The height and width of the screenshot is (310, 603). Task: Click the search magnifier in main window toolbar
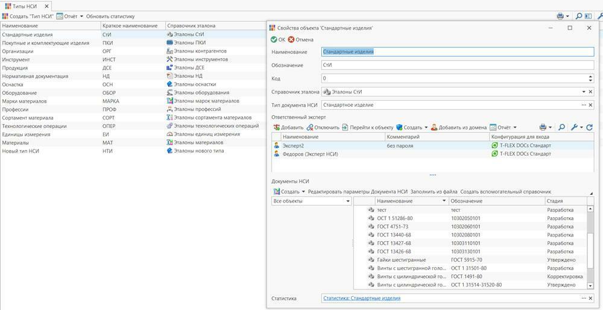pyautogui.click(x=578, y=16)
